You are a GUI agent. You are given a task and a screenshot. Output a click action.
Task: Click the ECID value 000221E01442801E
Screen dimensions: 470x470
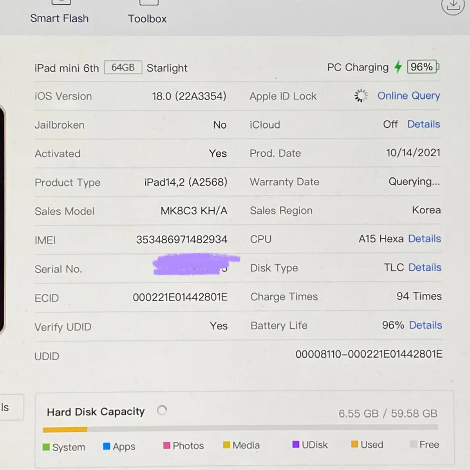(x=180, y=297)
